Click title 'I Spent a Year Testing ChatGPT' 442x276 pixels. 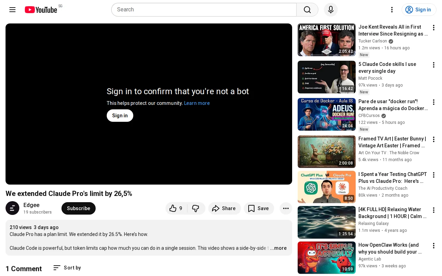pos(393,178)
